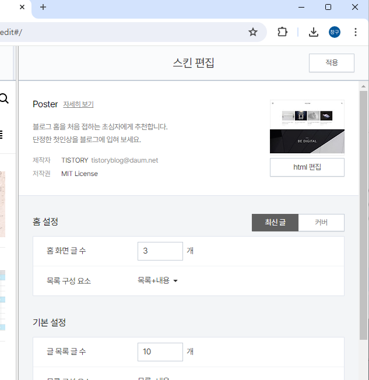Focus the 홈 화면 글 수 input field

[x=160, y=251]
